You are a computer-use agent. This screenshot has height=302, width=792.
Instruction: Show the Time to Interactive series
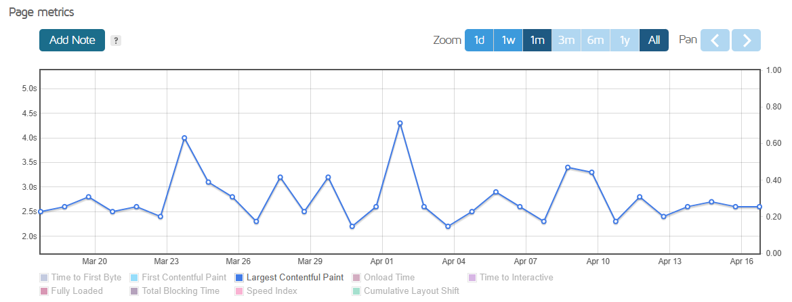coord(511,277)
